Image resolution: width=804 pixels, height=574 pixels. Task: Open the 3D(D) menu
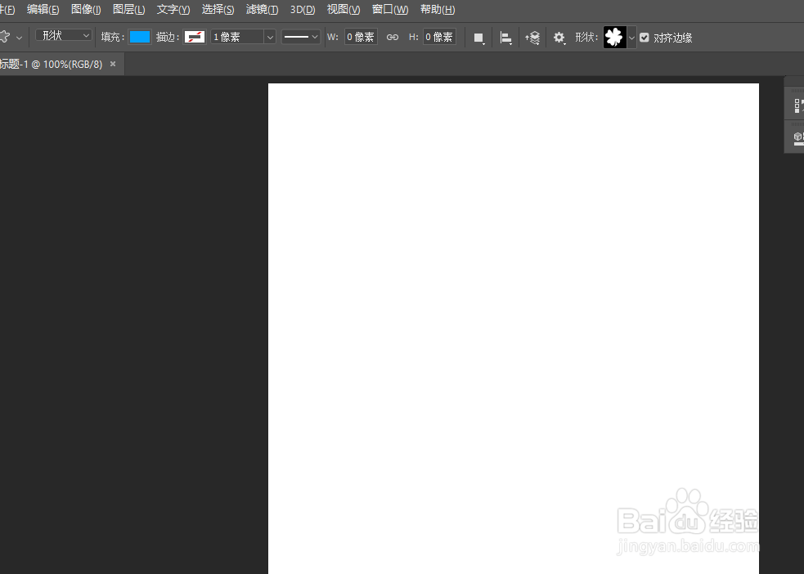click(303, 10)
